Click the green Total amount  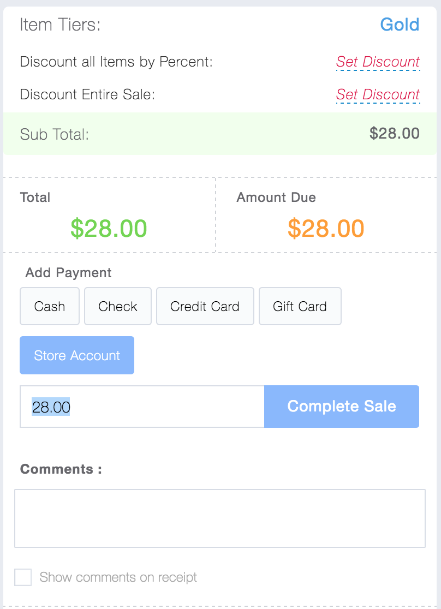tap(109, 228)
